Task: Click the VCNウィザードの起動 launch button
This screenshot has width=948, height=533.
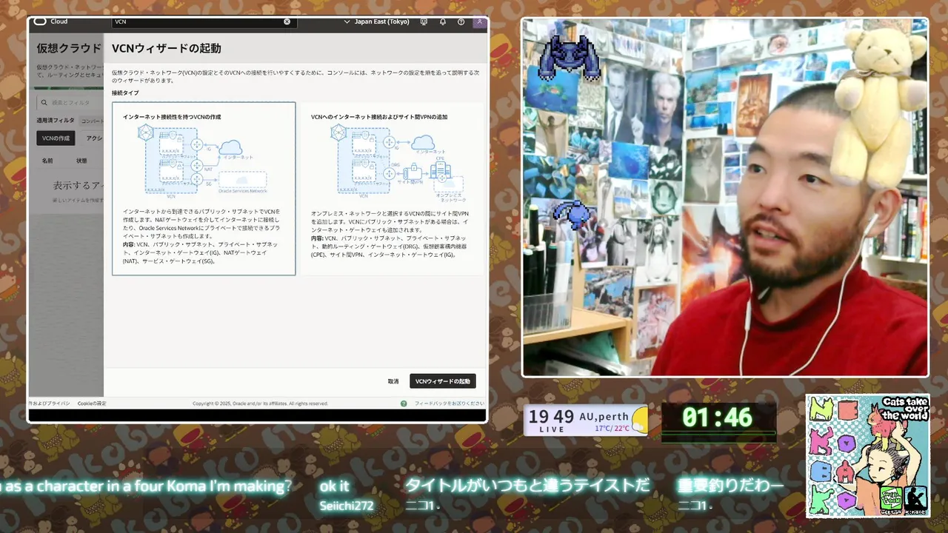Action: tap(443, 381)
